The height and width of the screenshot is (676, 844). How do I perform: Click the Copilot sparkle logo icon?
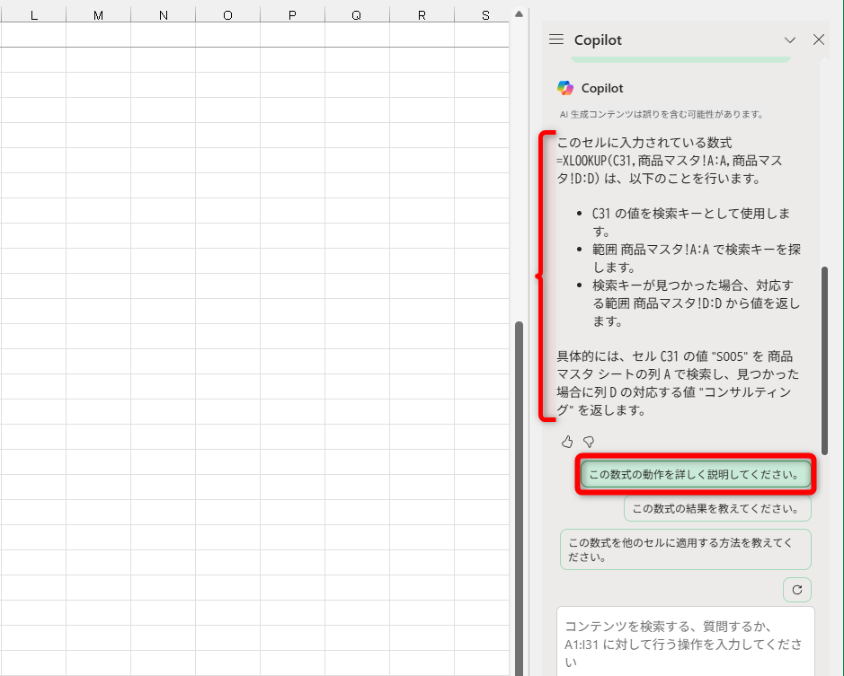pos(566,88)
